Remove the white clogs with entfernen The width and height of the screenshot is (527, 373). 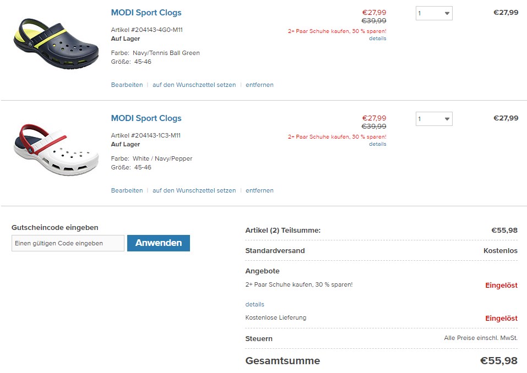tap(259, 190)
